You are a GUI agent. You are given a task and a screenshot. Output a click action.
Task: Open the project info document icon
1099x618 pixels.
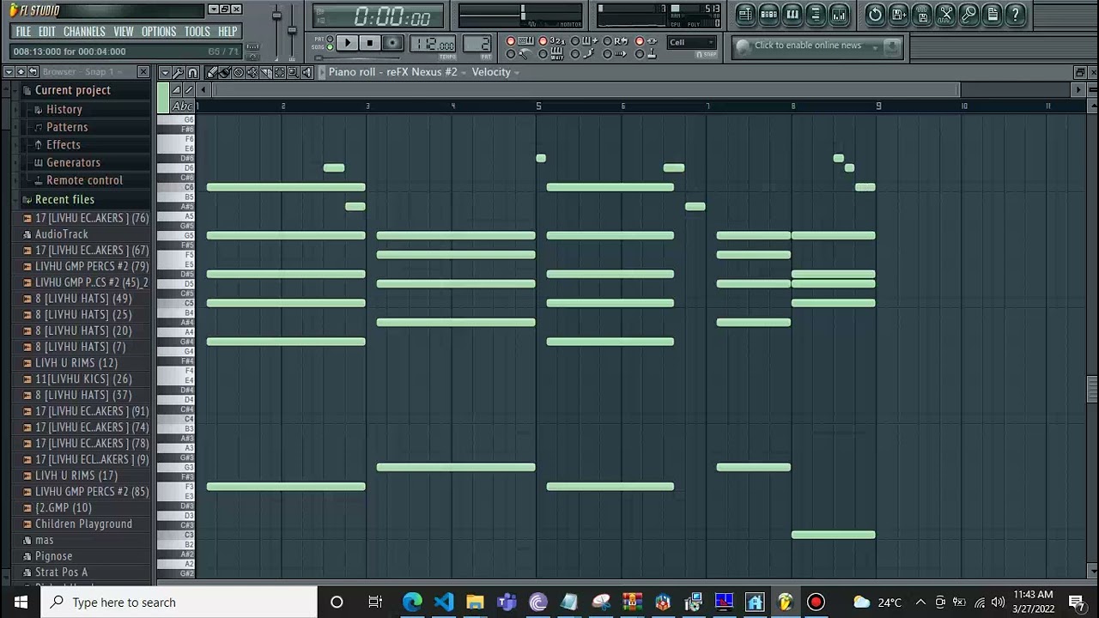tap(993, 14)
